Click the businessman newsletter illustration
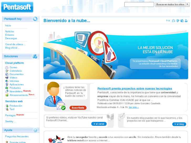Screen dimensions: 191x143 (x=55, y=96)
